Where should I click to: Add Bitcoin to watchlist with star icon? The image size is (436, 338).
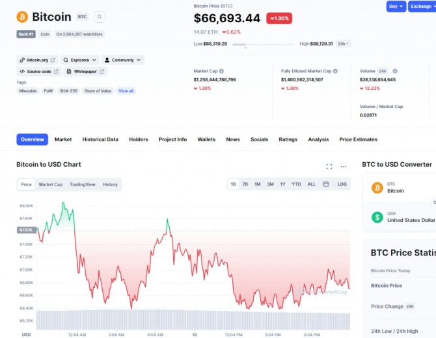coord(100,17)
